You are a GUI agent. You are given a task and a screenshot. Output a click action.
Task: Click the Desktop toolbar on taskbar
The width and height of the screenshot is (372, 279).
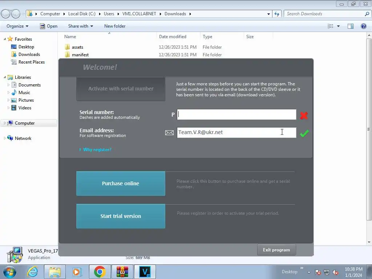point(290,272)
